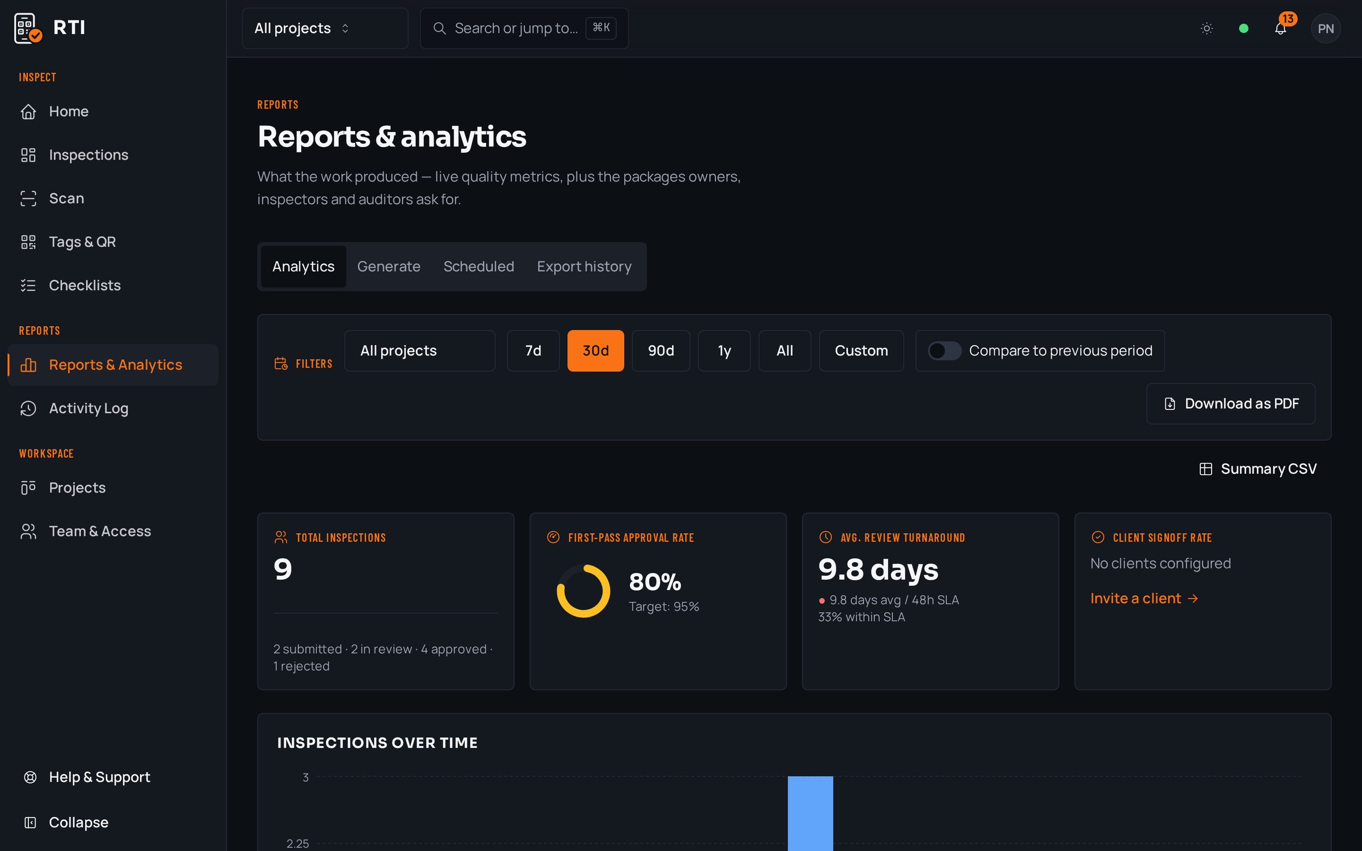Click the Projects icon in sidebar
The height and width of the screenshot is (851, 1362).
point(28,488)
